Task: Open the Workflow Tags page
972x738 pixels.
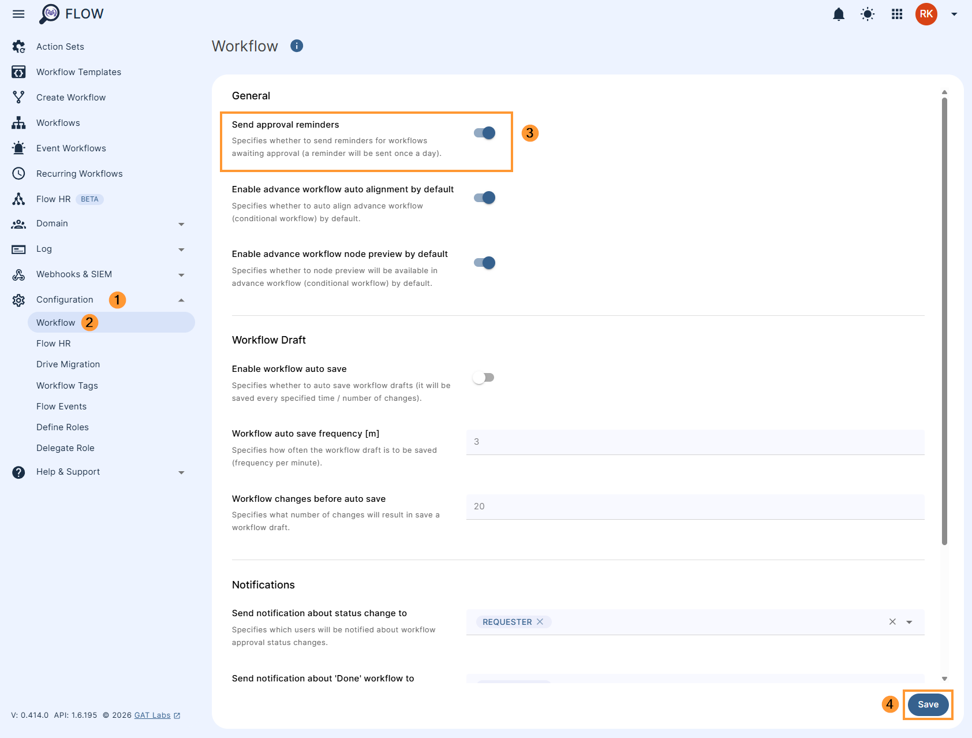Action: click(67, 385)
